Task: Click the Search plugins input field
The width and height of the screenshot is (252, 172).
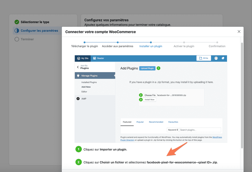Action: pyautogui.click(x=200, y=130)
